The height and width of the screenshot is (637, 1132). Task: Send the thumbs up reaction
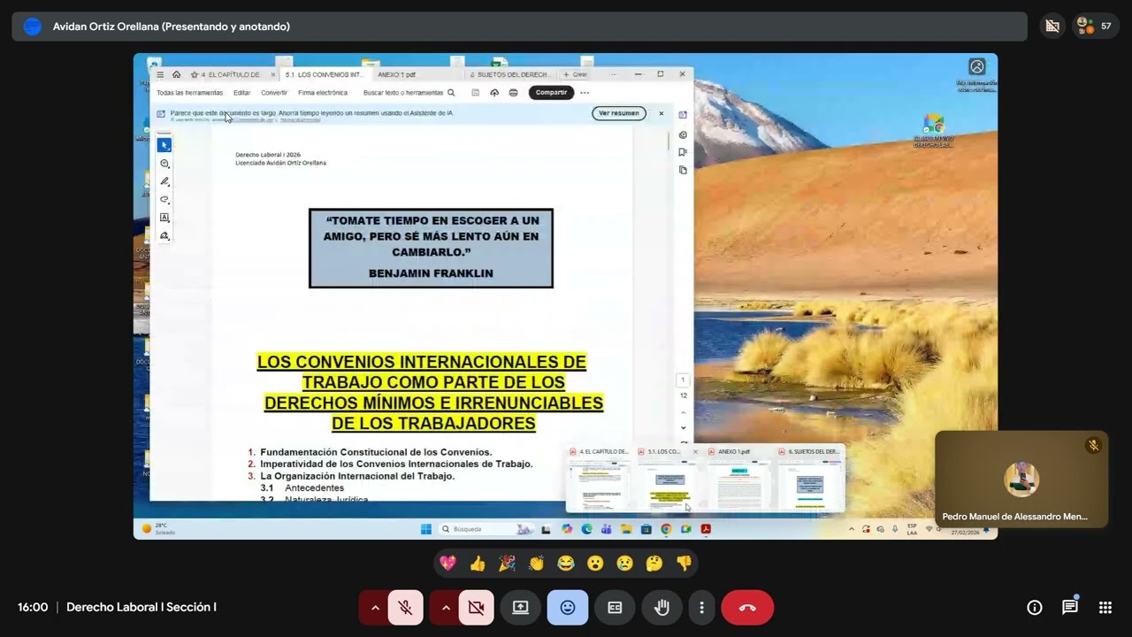[x=478, y=564]
